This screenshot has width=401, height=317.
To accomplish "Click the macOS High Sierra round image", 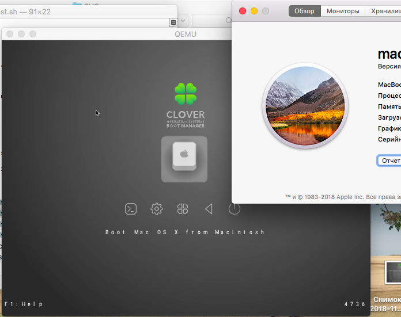I will coord(305,106).
